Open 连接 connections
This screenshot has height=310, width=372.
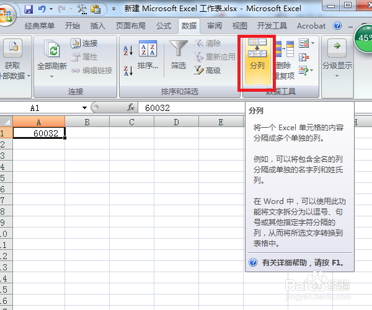point(84,43)
